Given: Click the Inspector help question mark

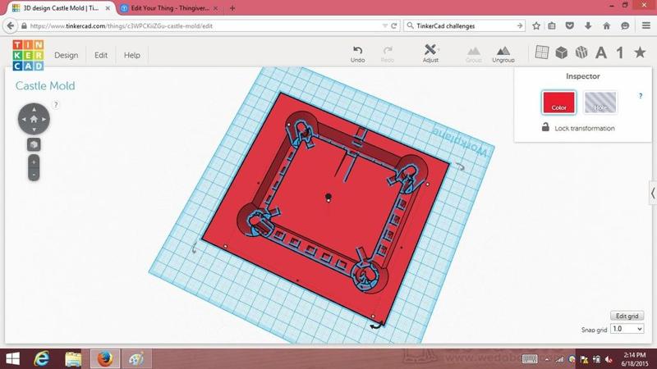Looking at the screenshot, I should [x=641, y=96].
